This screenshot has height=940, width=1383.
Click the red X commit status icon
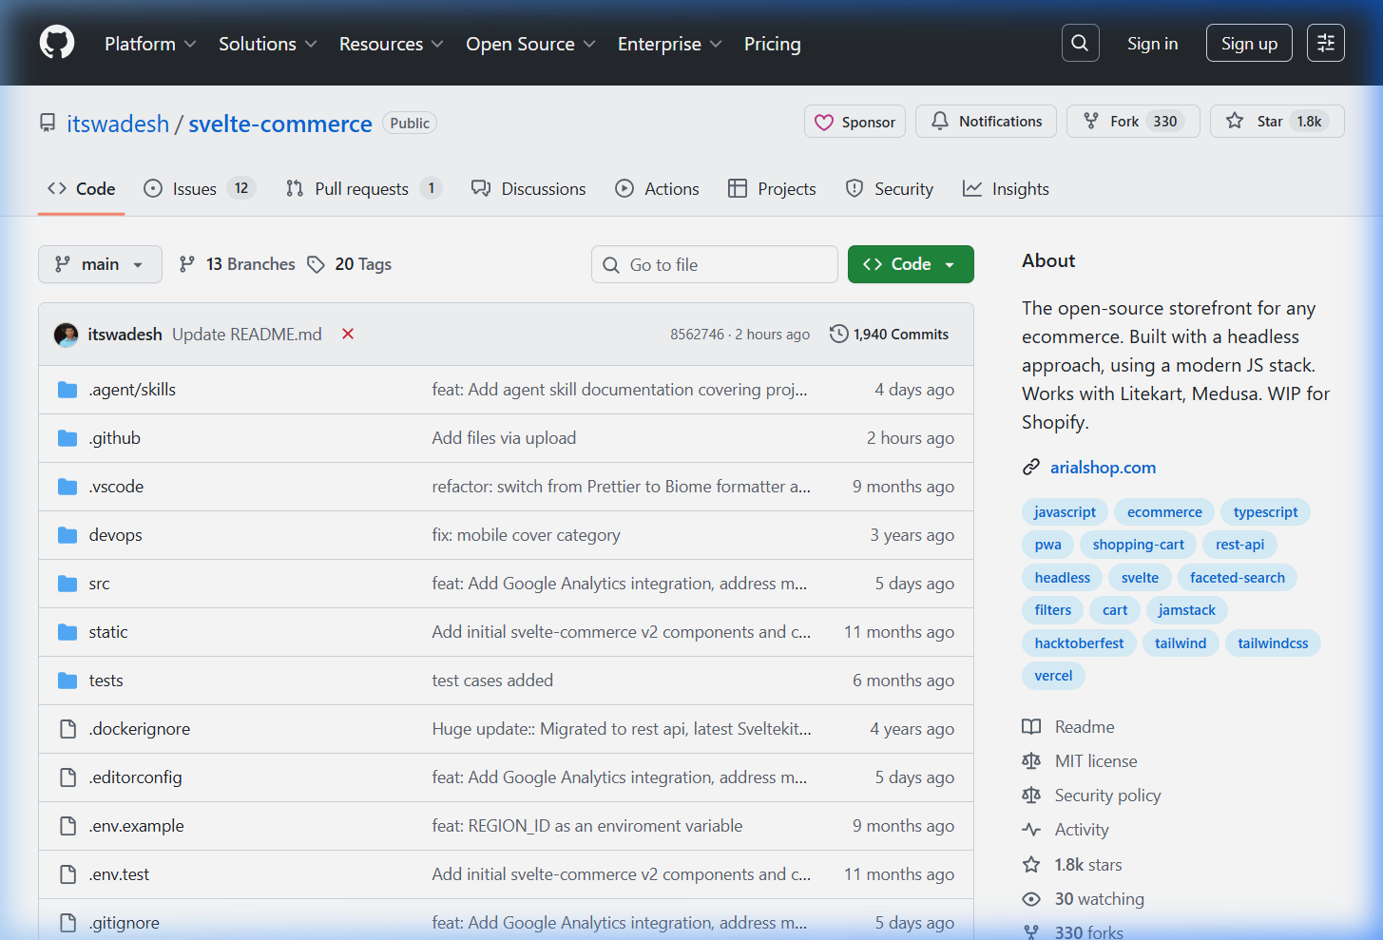click(x=347, y=334)
